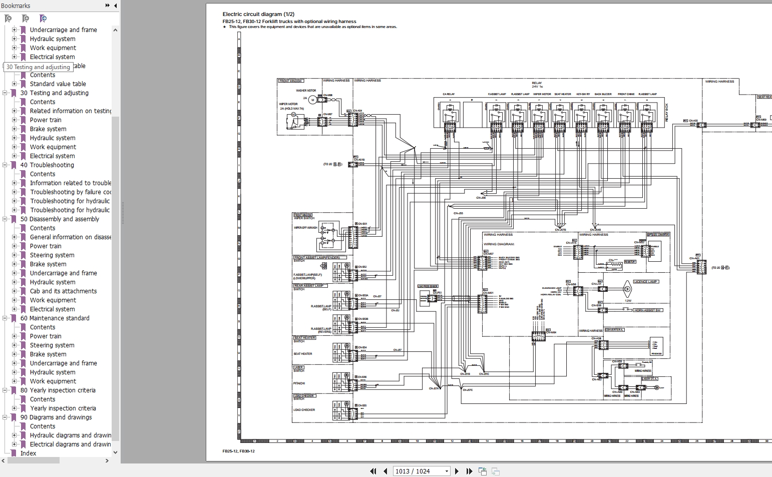Select General information on disassembly bookmark
The image size is (772, 477).
(x=70, y=237)
